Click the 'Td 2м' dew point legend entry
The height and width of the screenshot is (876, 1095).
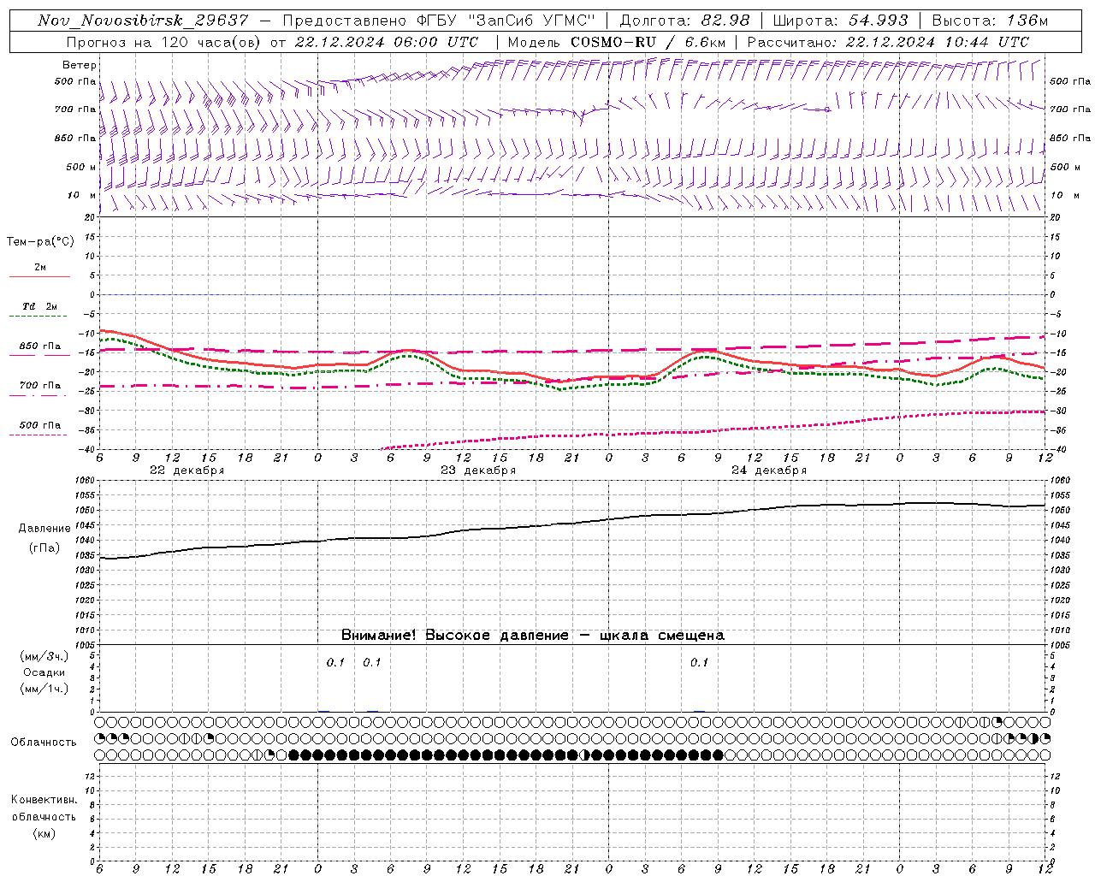pyautogui.click(x=39, y=306)
